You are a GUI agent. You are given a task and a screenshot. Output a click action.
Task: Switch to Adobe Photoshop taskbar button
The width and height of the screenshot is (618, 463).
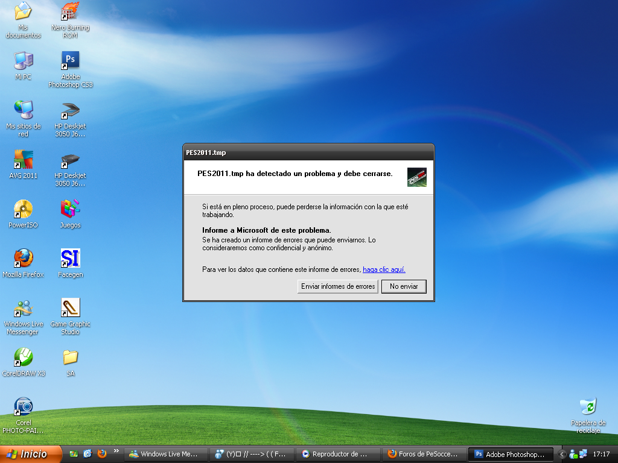pyautogui.click(x=511, y=454)
